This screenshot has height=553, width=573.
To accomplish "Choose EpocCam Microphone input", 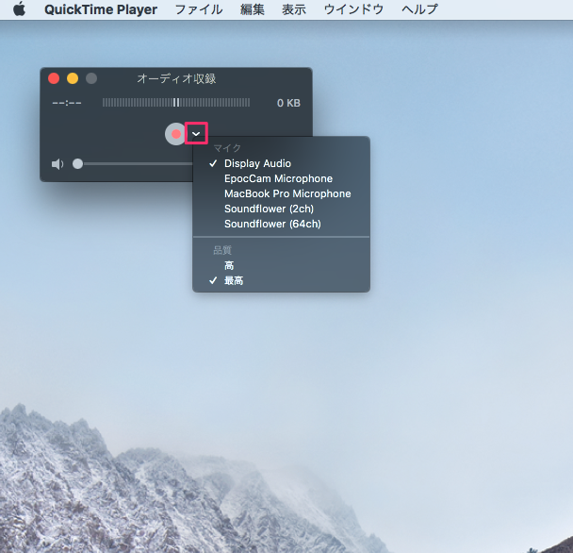I will coord(281,178).
